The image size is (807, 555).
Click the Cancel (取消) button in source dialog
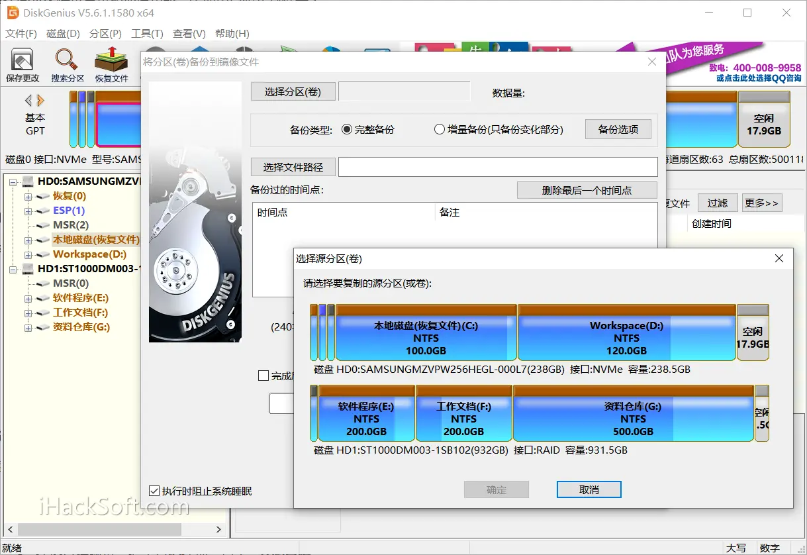pos(589,489)
